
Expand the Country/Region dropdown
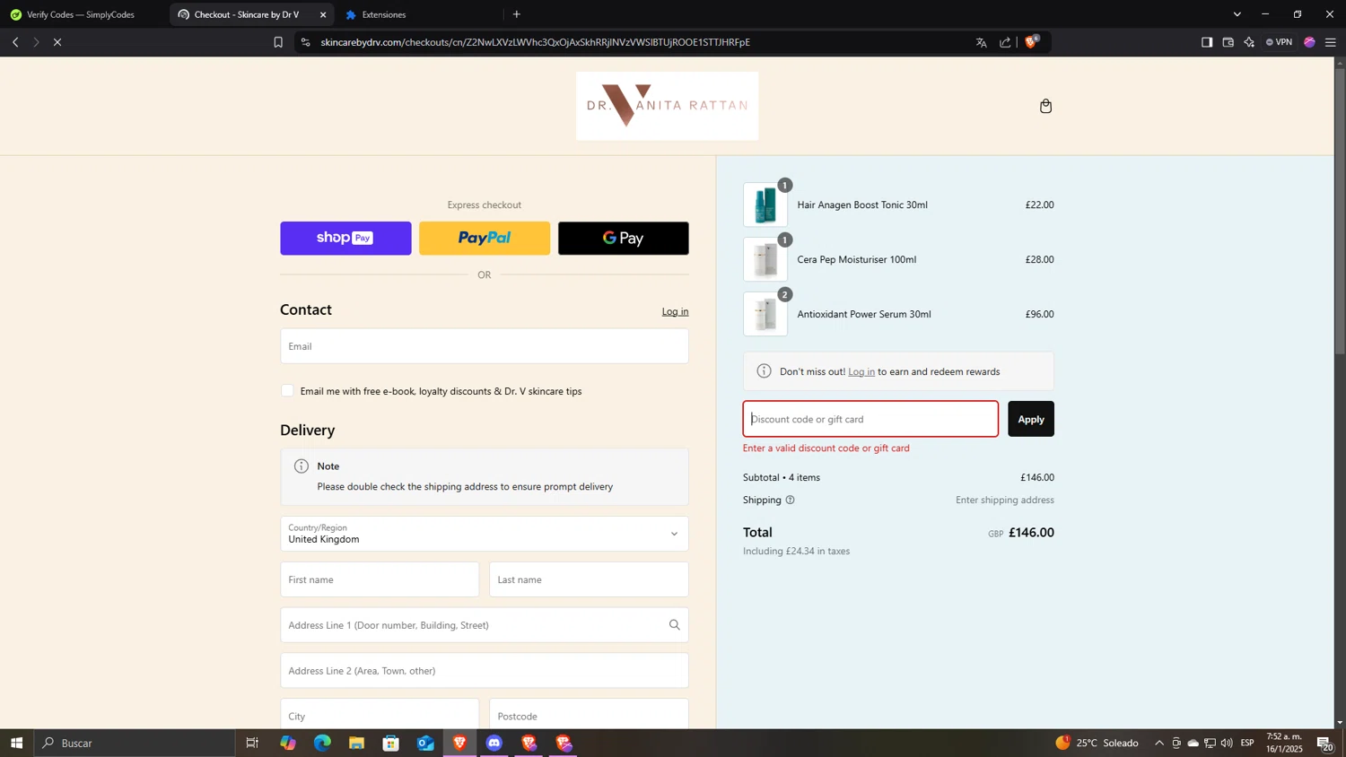485,534
